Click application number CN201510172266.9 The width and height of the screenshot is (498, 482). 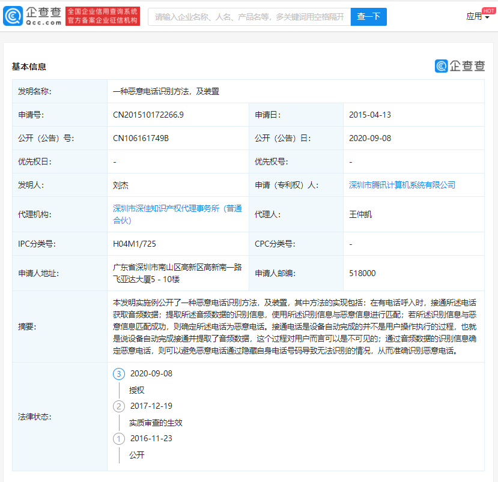point(148,115)
